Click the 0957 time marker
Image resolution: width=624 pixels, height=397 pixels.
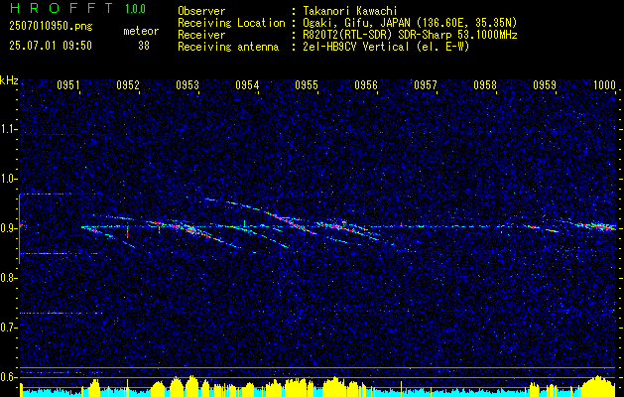coord(426,84)
